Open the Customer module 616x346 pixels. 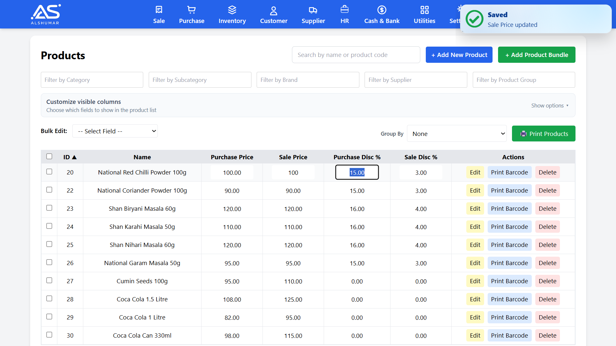tap(273, 14)
